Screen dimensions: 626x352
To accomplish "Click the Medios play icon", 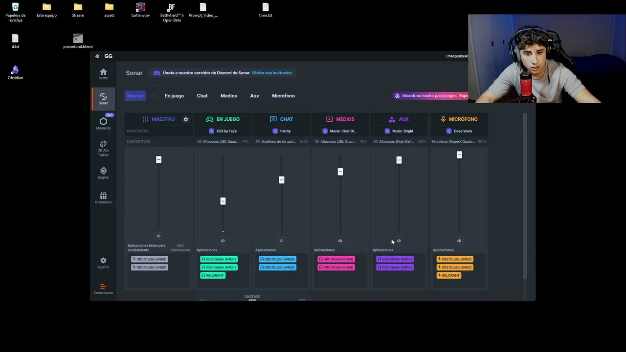I will pos(329,119).
